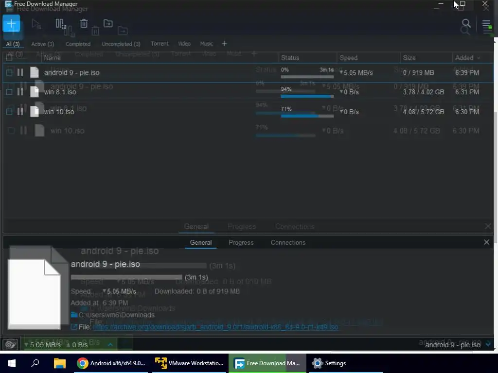Pause the android 9 - pie.iso download
The height and width of the screenshot is (373, 498).
point(20,73)
